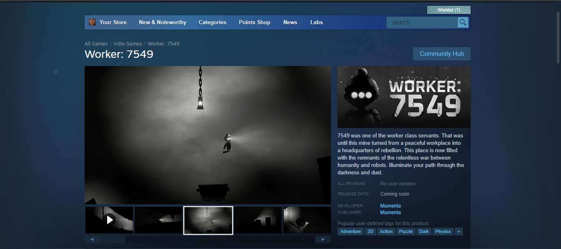Select the Adventure tag

tap(351, 232)
